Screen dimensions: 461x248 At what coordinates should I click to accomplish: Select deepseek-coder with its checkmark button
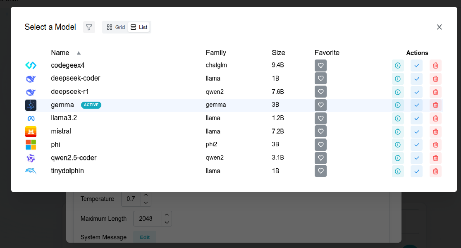coord(417,79)
